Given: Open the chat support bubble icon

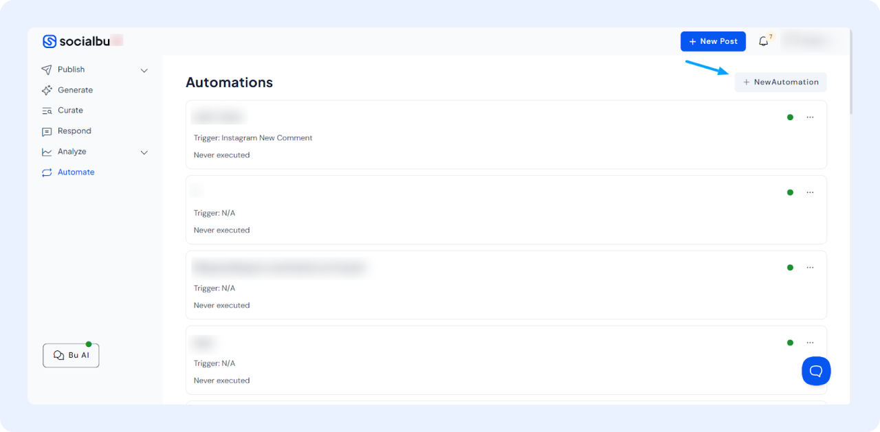Looking at the screenshot, I should [x=816, y=371].
